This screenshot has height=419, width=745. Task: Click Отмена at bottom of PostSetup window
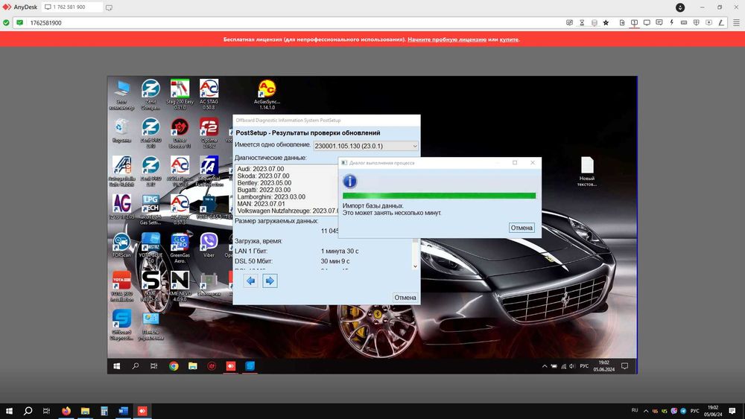(x=405, y=298)
